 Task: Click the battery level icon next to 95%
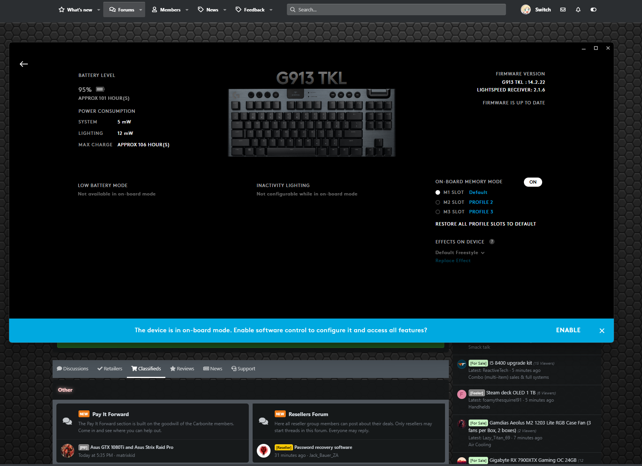point(100,89)
